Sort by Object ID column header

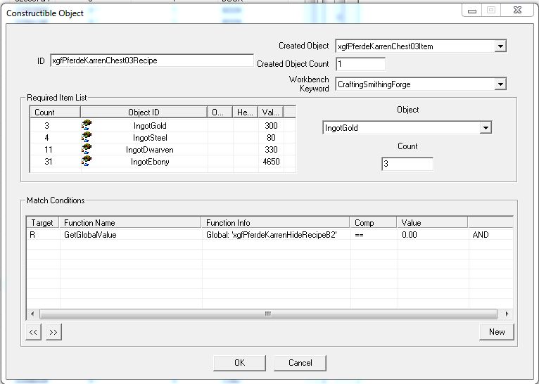(x=144, y=113)
